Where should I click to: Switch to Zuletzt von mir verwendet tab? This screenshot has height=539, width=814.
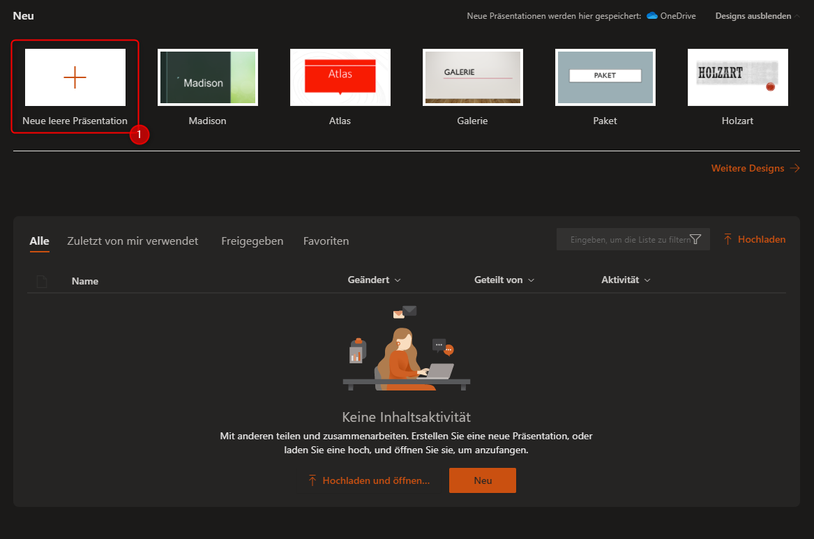133,241
